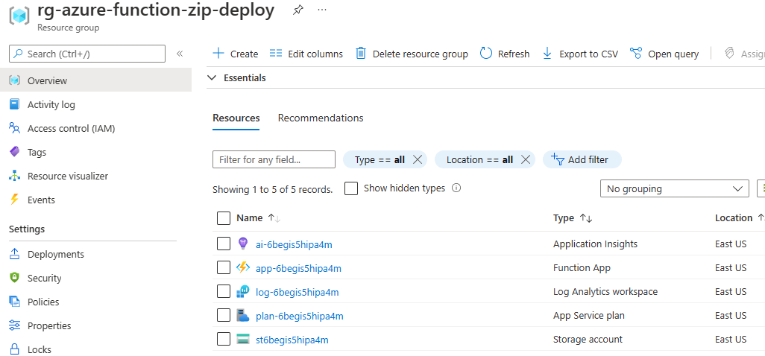Click the Locks padlock icon
765x356 pixels.
[15, 349]
